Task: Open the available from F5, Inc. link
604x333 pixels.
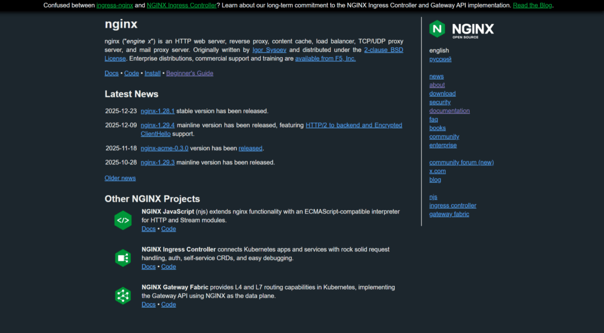Action: [x=326, y=58]
